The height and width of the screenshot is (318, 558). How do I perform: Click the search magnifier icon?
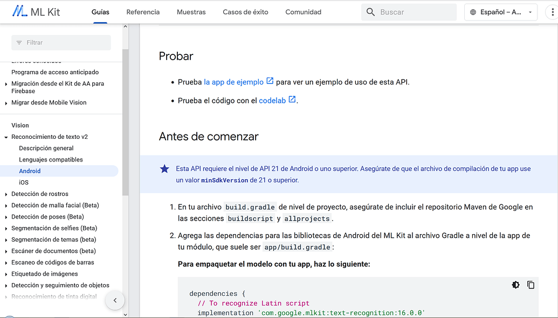pos(370,12)
